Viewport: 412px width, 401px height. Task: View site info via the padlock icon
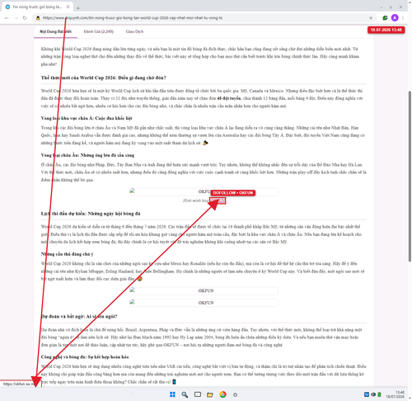(x=38, y=18)
